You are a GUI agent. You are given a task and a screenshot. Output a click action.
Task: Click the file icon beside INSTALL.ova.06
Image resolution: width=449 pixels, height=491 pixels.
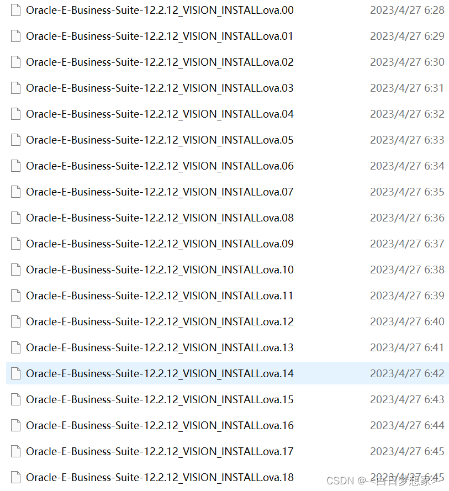[15, 166]
